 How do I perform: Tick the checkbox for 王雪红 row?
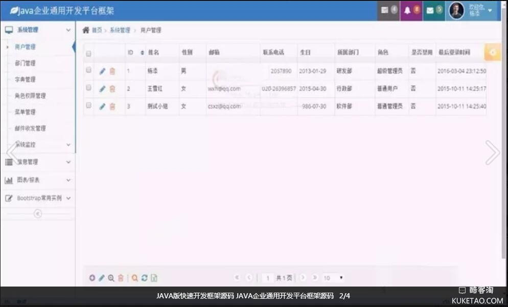point(88,88)
